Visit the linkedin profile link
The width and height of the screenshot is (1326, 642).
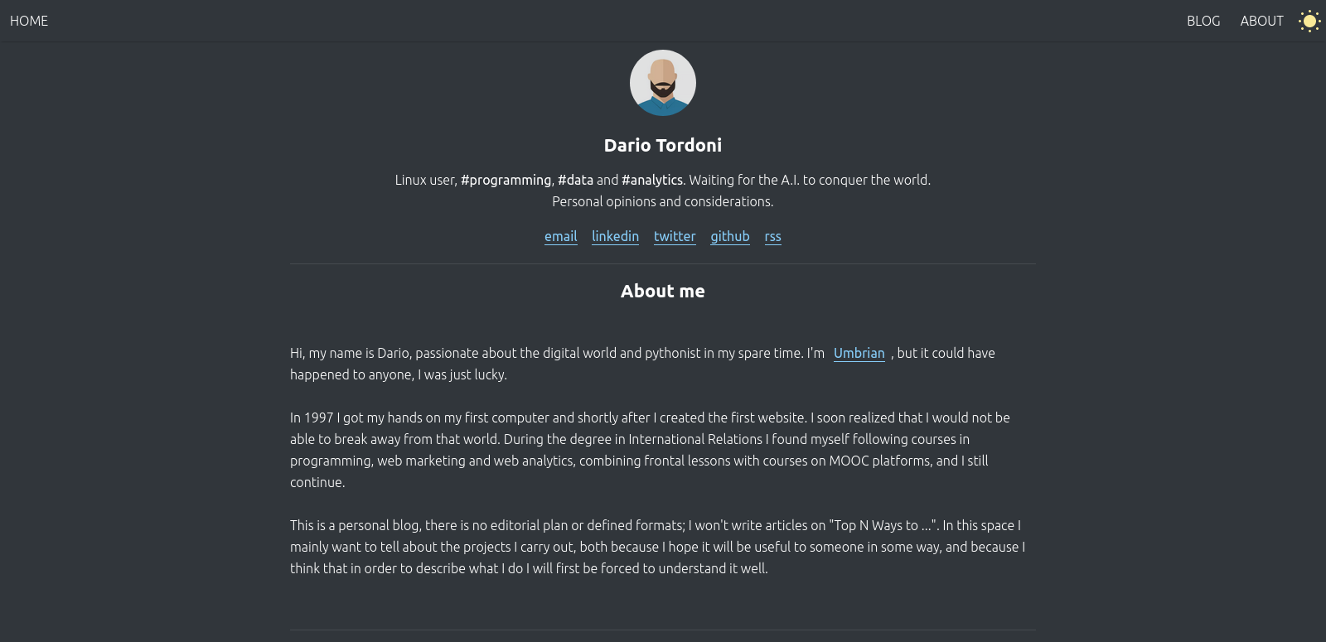(x=615, y=236)
